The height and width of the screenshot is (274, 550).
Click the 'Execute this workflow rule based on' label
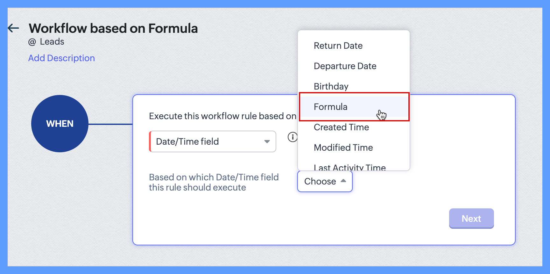(x=222, y=116)
